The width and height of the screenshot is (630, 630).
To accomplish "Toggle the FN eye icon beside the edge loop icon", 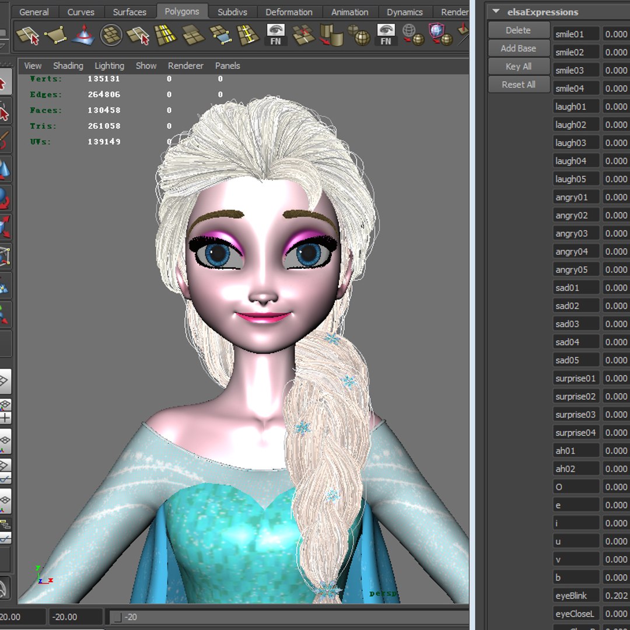I will 275,34.
